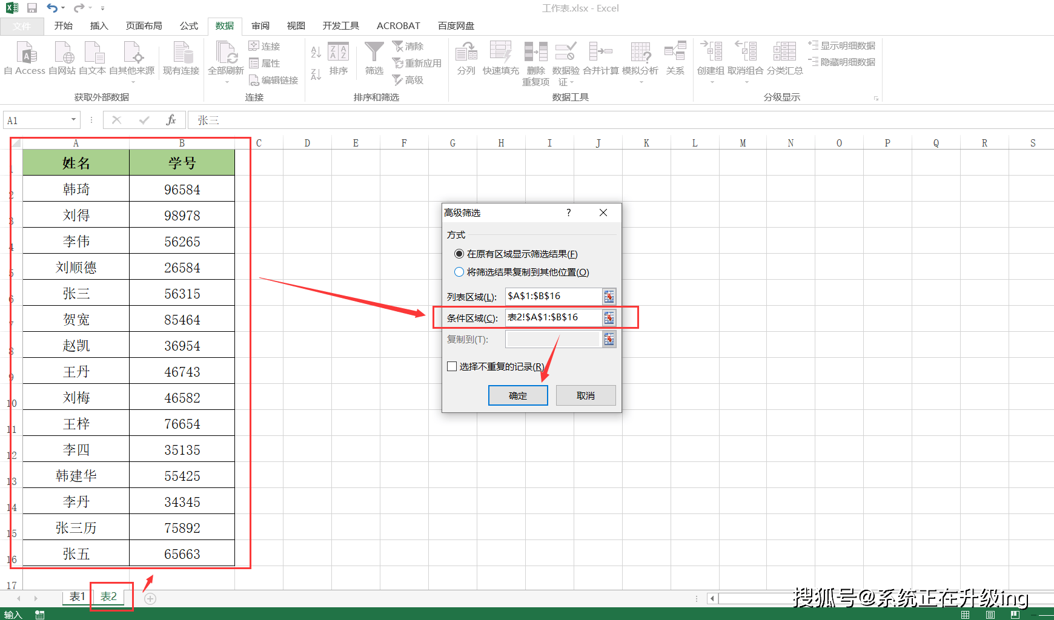Click the 排序 (Sort) icon
This screenshot has height=620, width=1054.
338,53
